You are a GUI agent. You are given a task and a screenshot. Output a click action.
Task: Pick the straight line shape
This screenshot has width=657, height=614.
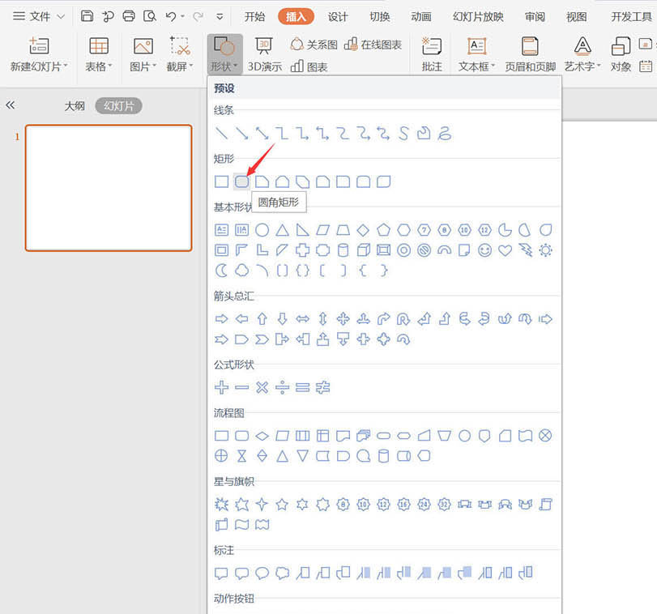pyautogui.click(x=221, y=133)
